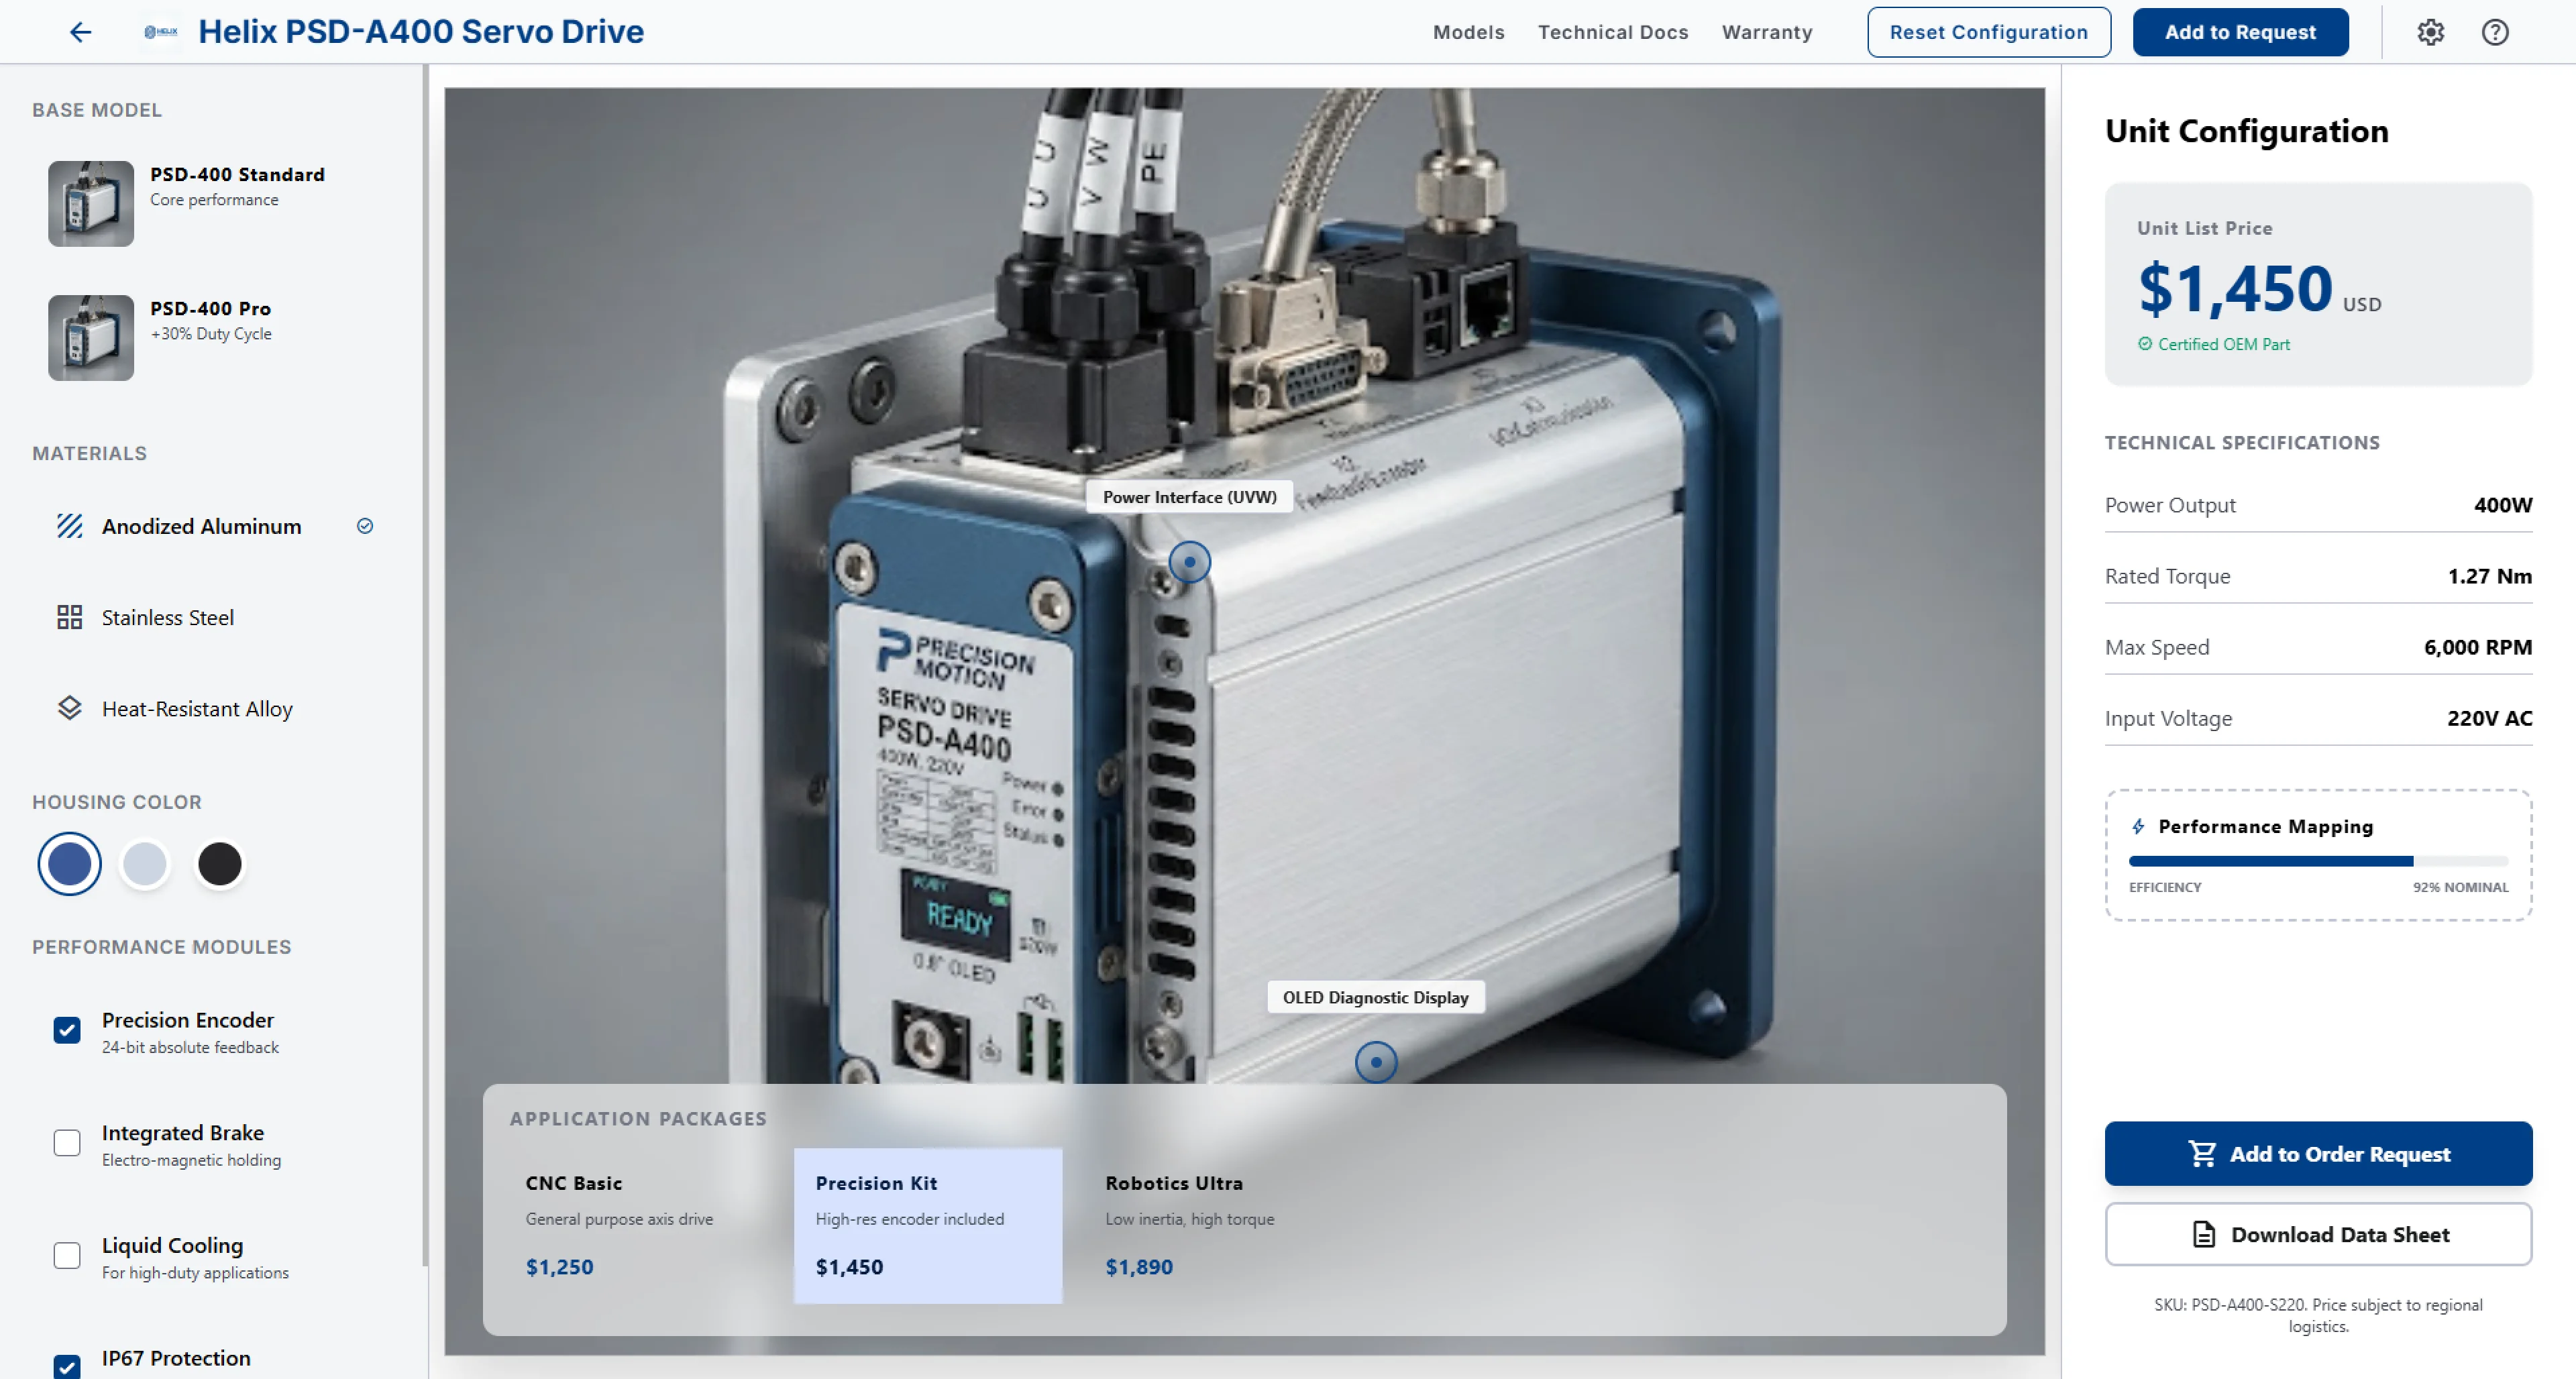Click the OLED Diagnostic Display label
Screen dimensions: 2576x1379
pos(1376,997)
